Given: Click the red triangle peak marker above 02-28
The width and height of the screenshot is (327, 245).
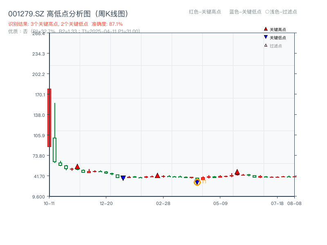Looking at the screenshot, I should 157,176.
